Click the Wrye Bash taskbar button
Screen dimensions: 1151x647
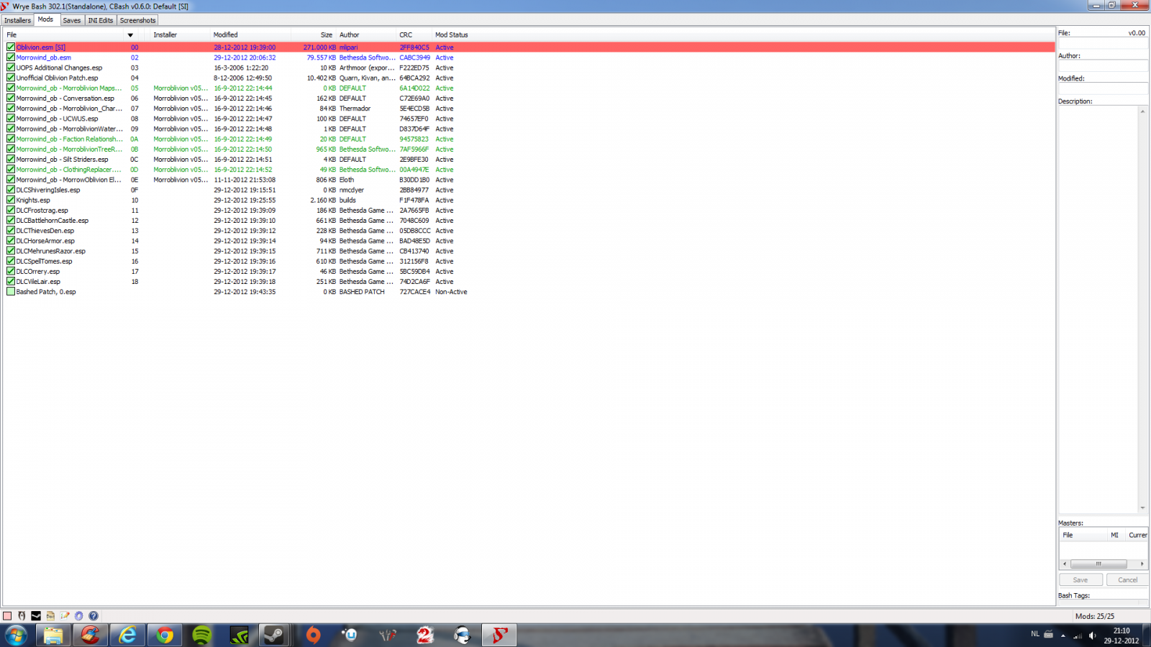499,635
